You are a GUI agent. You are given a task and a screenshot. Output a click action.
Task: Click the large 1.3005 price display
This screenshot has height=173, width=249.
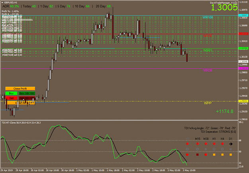click(x=224, y=8)
